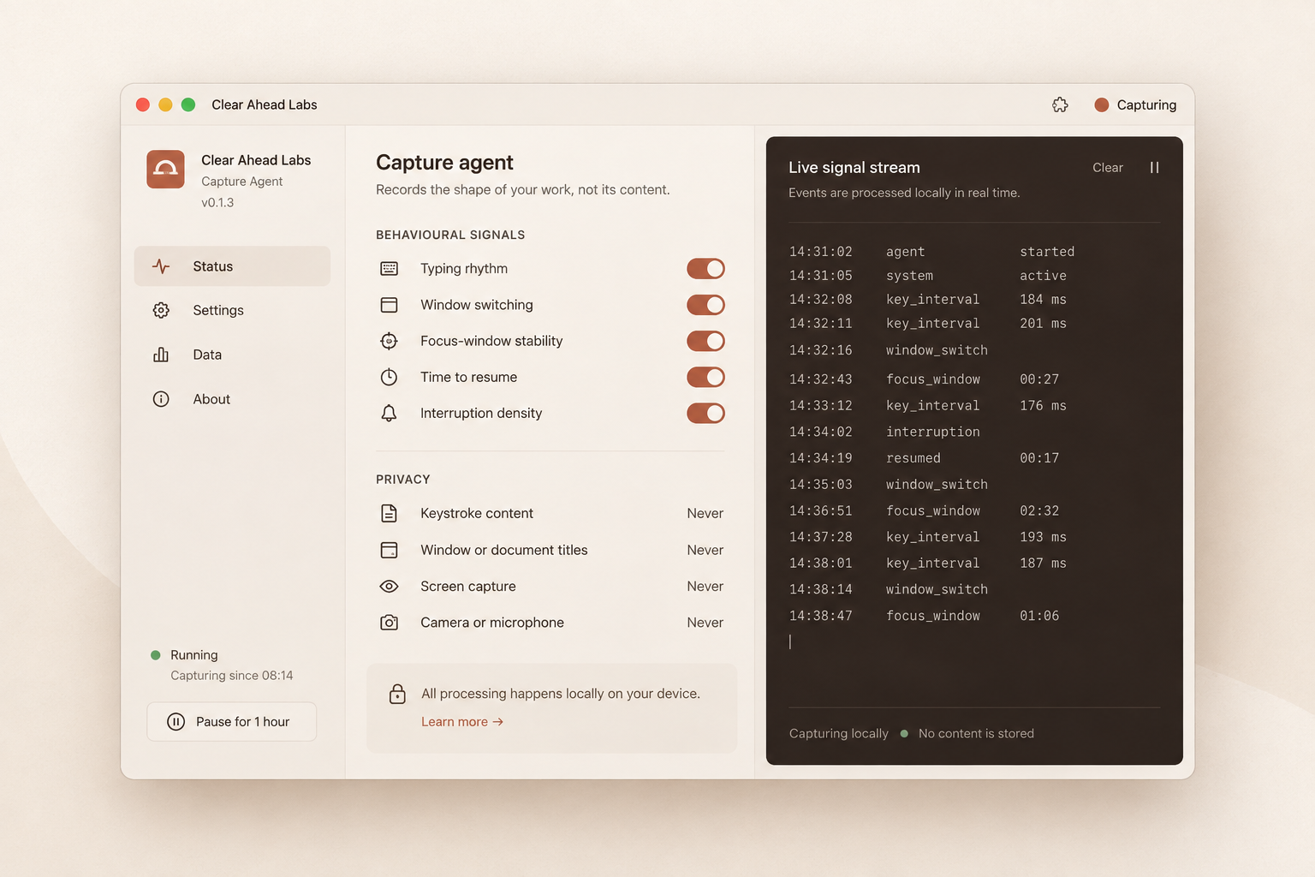Click the padlock icon in local processing notice

tap(397, 694)
